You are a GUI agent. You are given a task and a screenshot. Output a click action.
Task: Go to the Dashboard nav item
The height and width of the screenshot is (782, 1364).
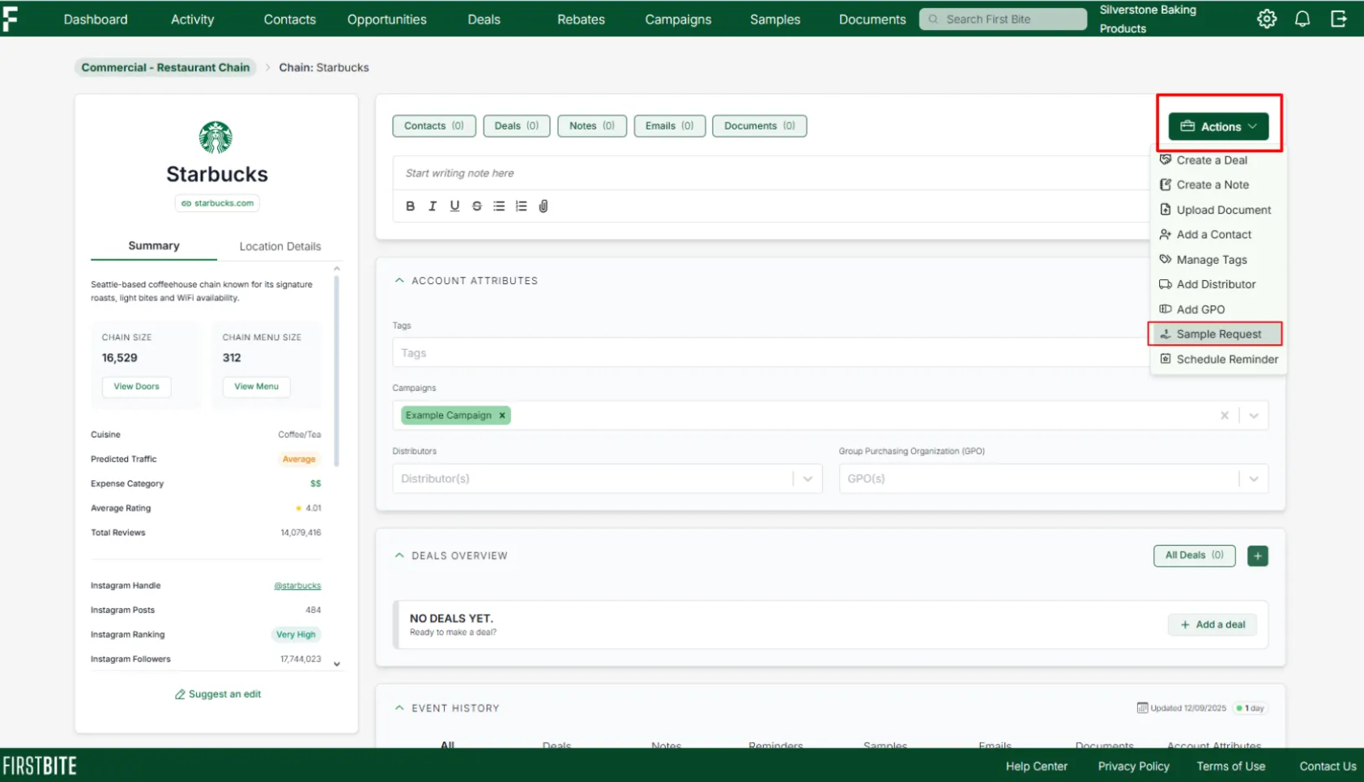coord(96,19)
